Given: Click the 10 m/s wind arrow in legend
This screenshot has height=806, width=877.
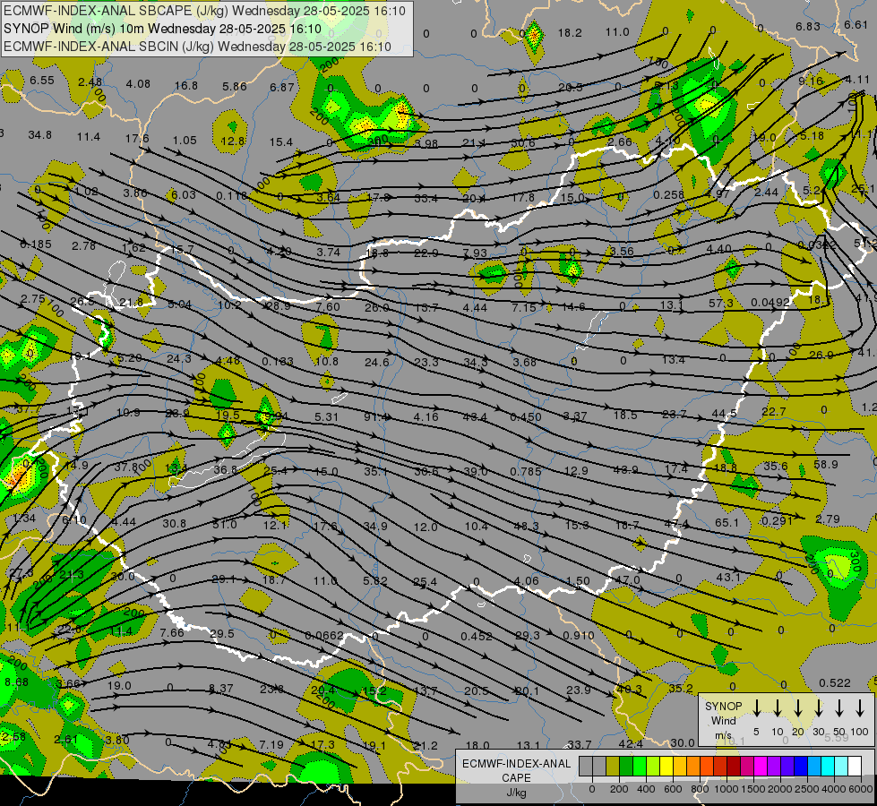Looking at the screenshot, I should 778,708.
